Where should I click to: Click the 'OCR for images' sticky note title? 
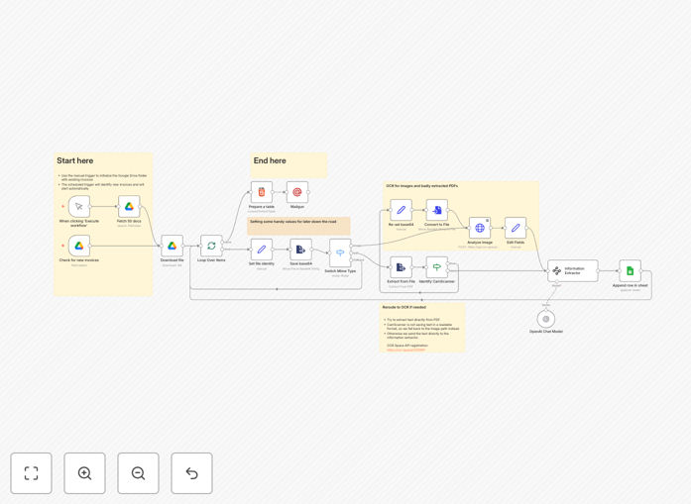point(422,186)
